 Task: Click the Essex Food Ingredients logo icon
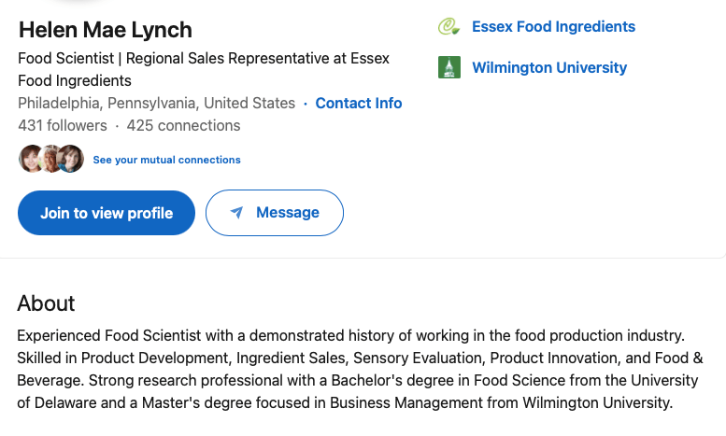point(448,27)
